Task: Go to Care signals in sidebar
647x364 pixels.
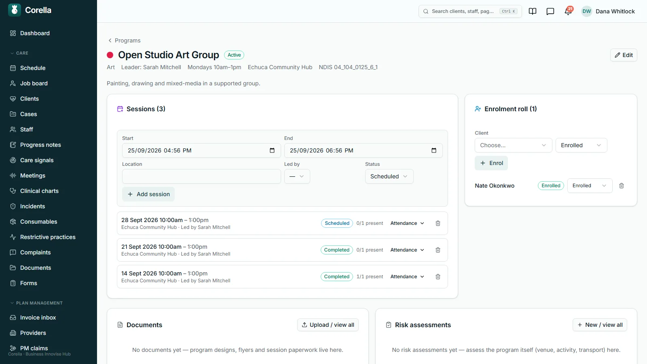Action: coord(37,160)
